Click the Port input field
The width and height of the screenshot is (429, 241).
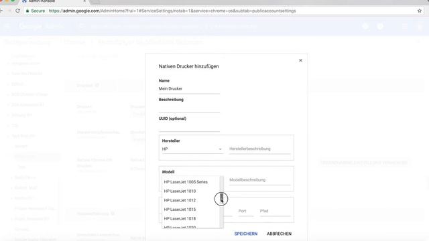246,212
